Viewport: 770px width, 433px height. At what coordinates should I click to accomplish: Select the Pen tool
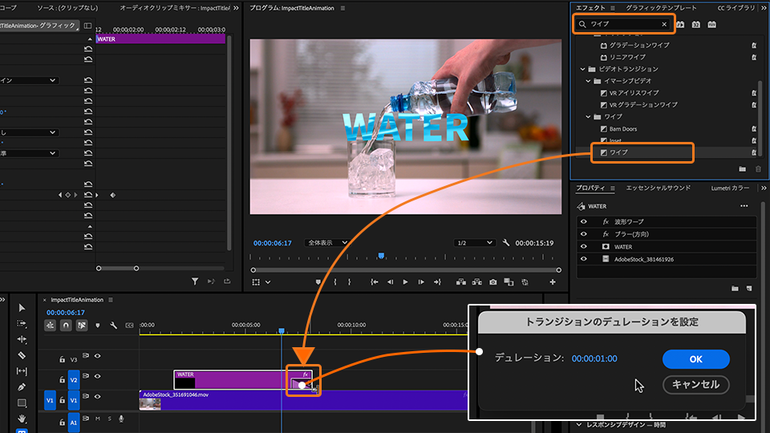[22, 386]
